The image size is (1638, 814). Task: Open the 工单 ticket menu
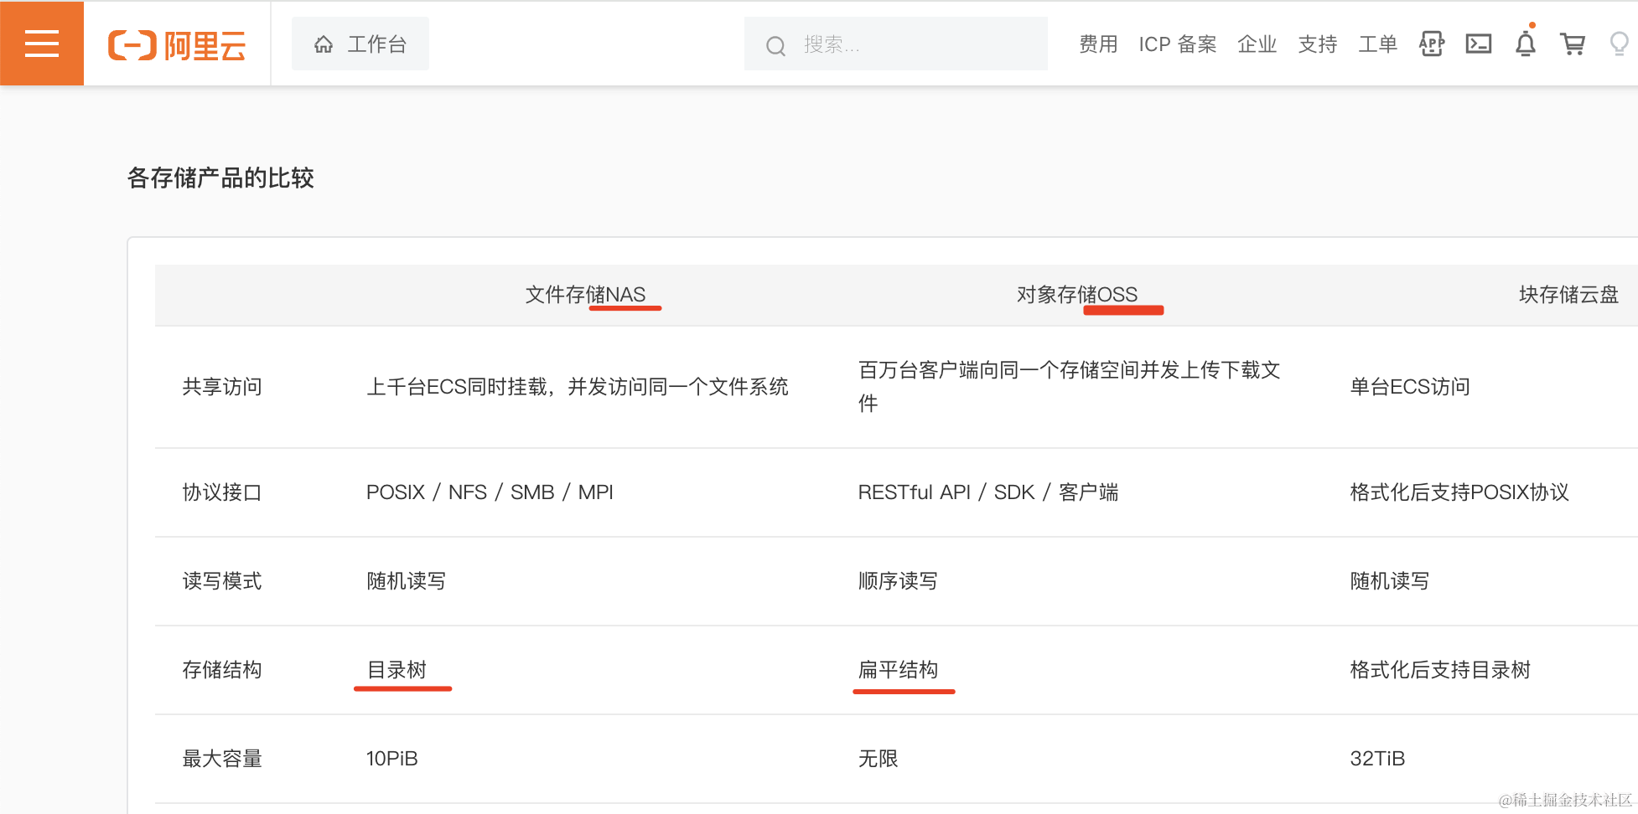1377,44
